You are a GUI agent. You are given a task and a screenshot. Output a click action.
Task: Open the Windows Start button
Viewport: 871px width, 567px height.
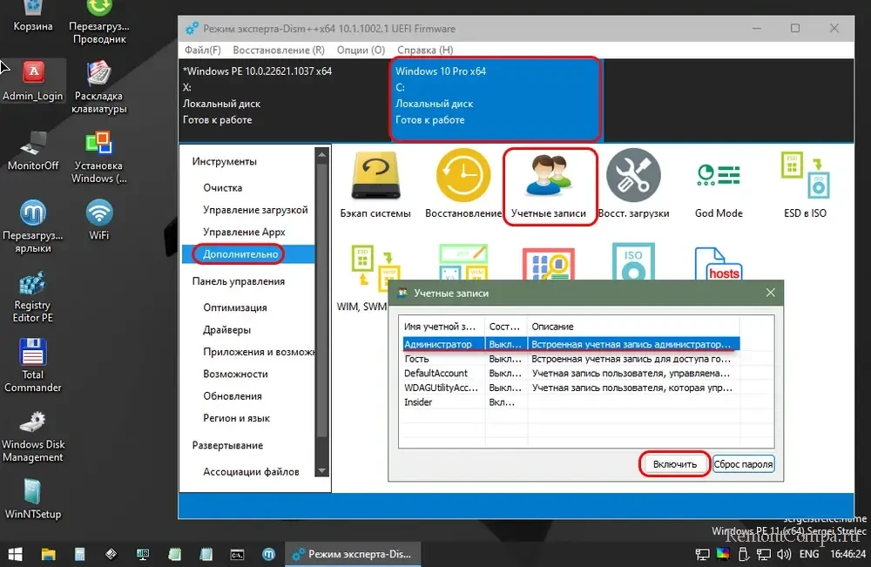click(15, 554)
